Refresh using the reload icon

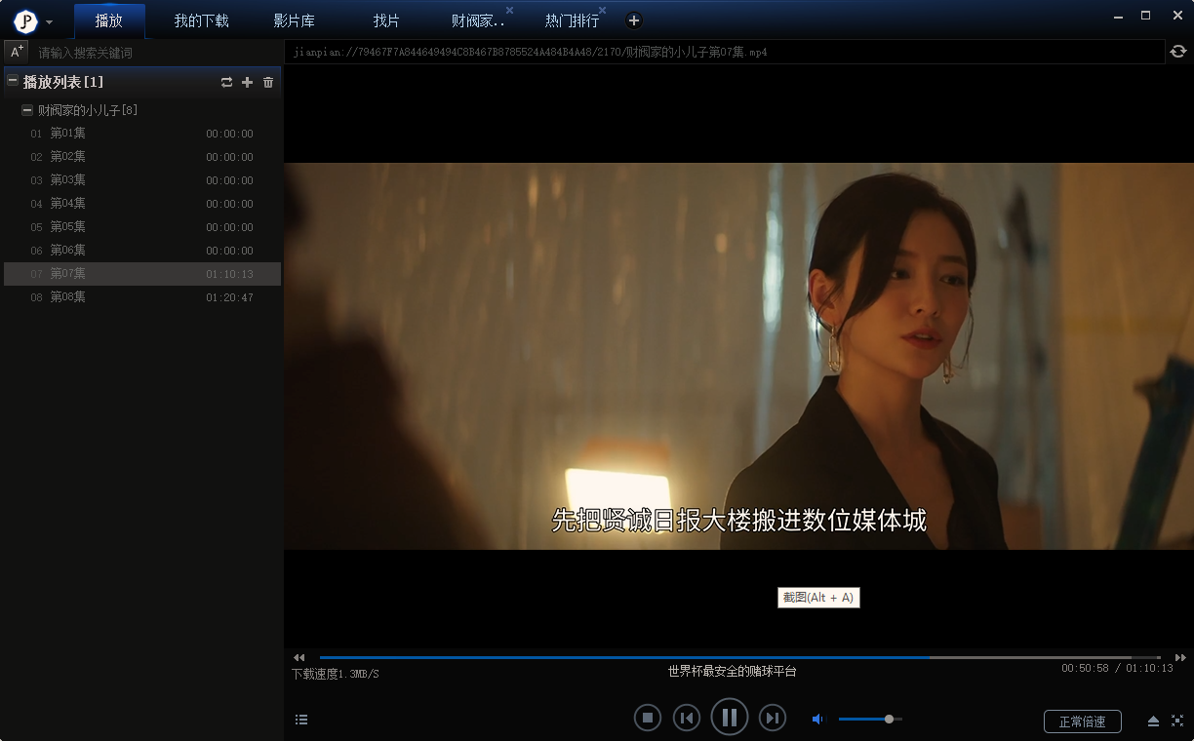click(x=1178, y=52)
